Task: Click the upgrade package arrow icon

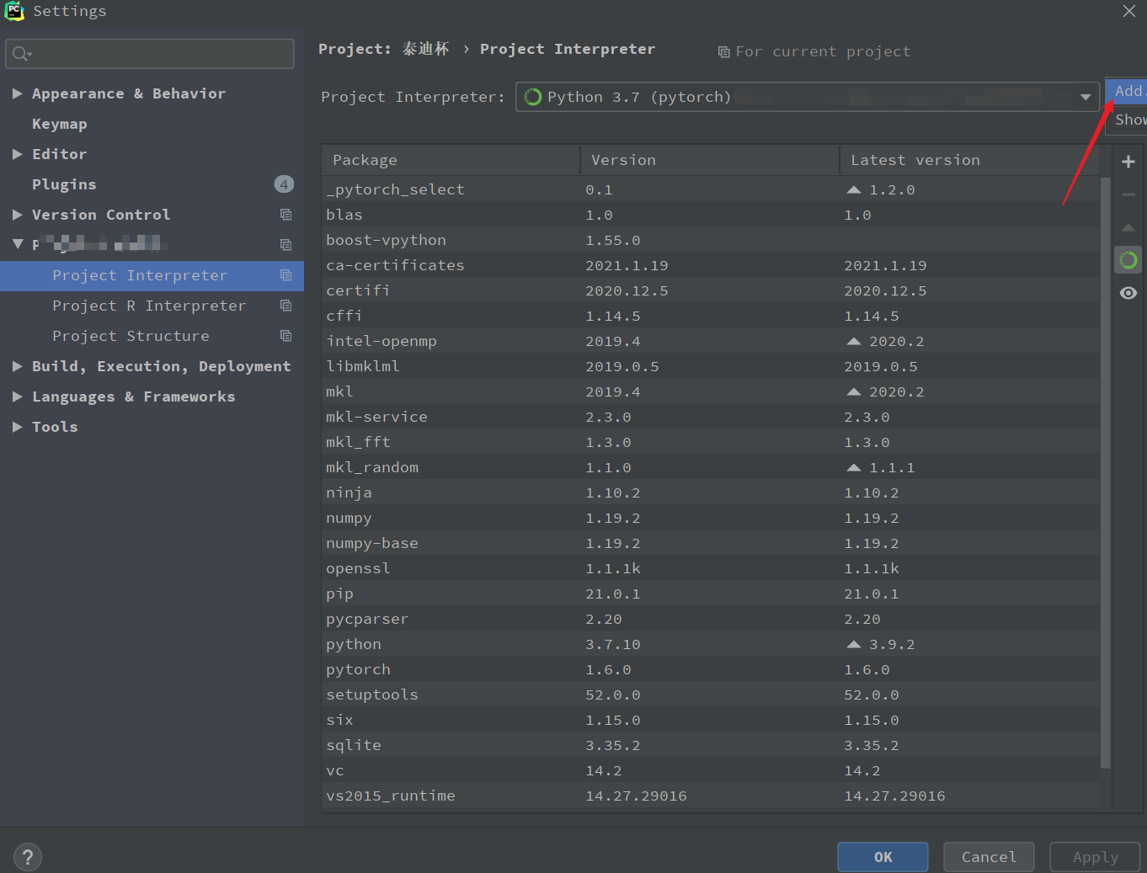Action: pyautogui.click(x=1128, y=227)
